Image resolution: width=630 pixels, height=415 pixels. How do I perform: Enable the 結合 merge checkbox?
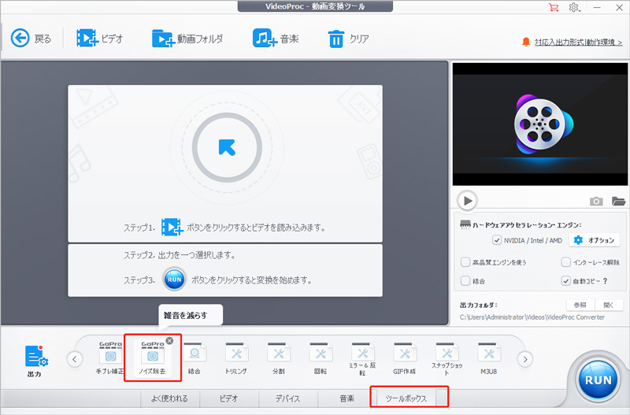[x=465, y=281]
